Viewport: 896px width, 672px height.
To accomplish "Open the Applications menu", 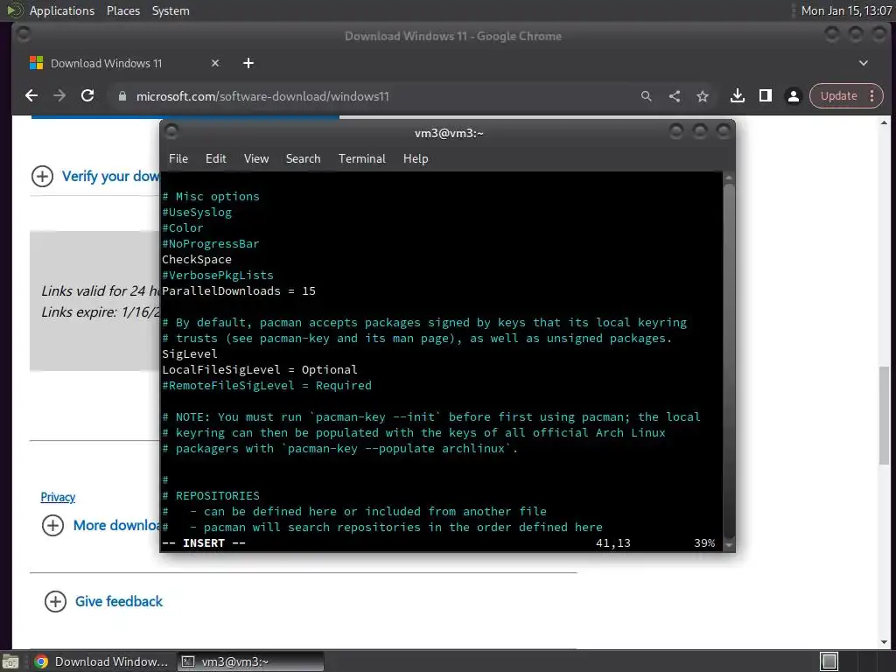I will click(x=62, y=10).
